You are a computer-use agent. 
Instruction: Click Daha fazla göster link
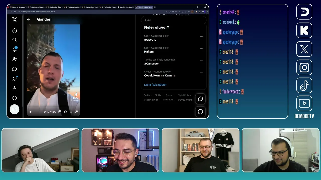tap(155, 85)
